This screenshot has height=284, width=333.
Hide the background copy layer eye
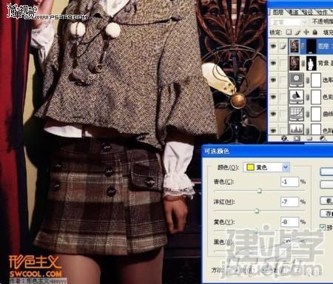(273, 63)
